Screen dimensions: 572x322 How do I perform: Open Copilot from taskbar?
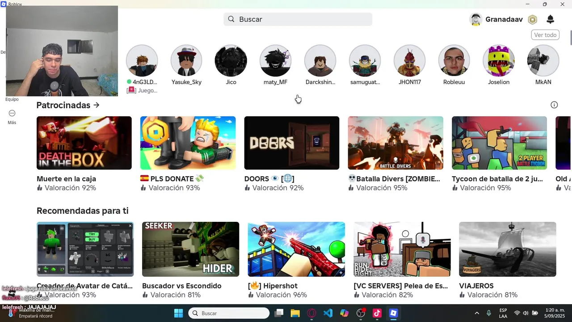tap(344, 313)
